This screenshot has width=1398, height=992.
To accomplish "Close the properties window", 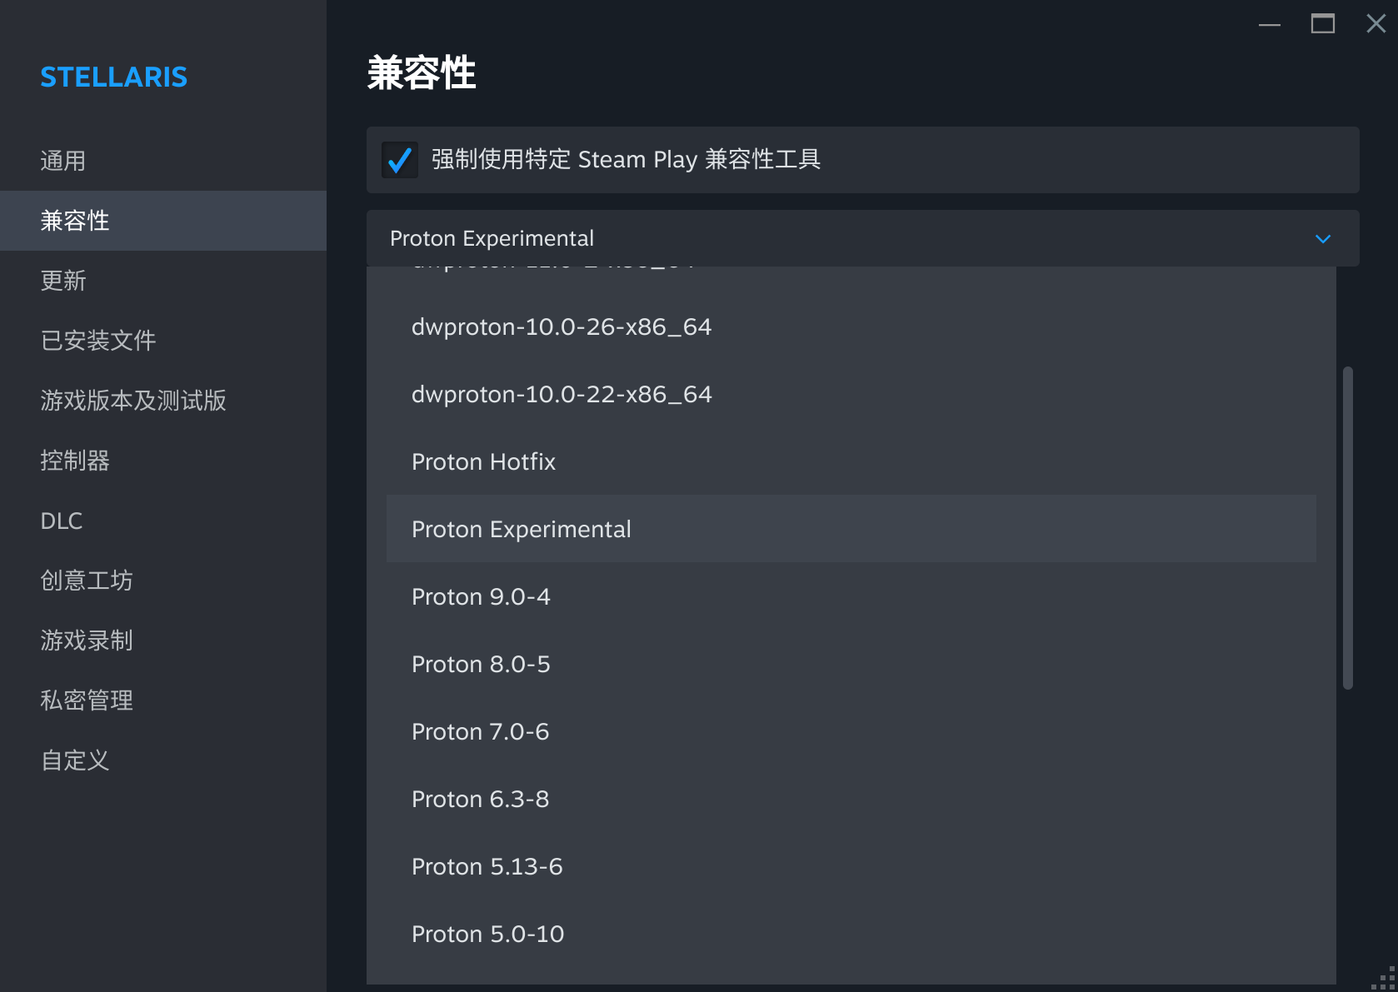I will (1376, 24).
